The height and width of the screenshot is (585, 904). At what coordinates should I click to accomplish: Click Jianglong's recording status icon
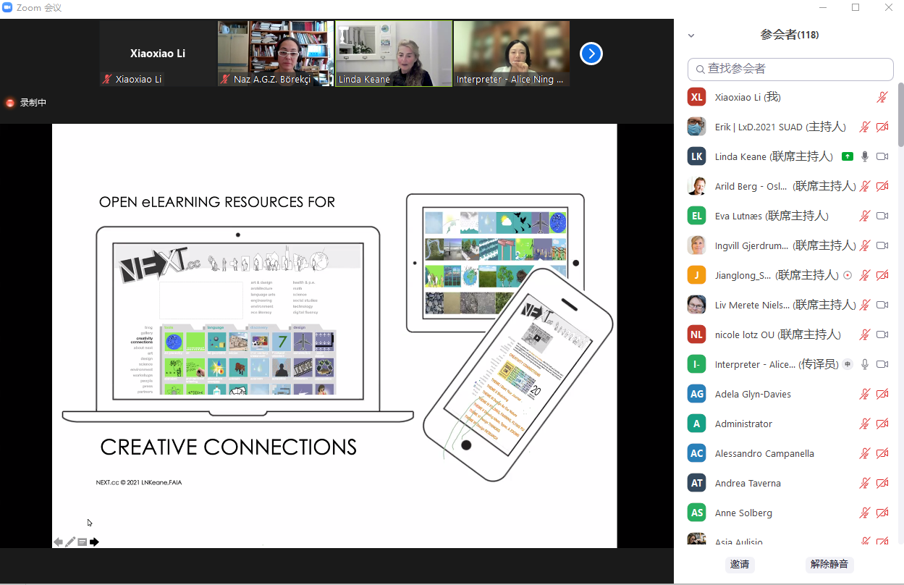[x=848, y=275]
